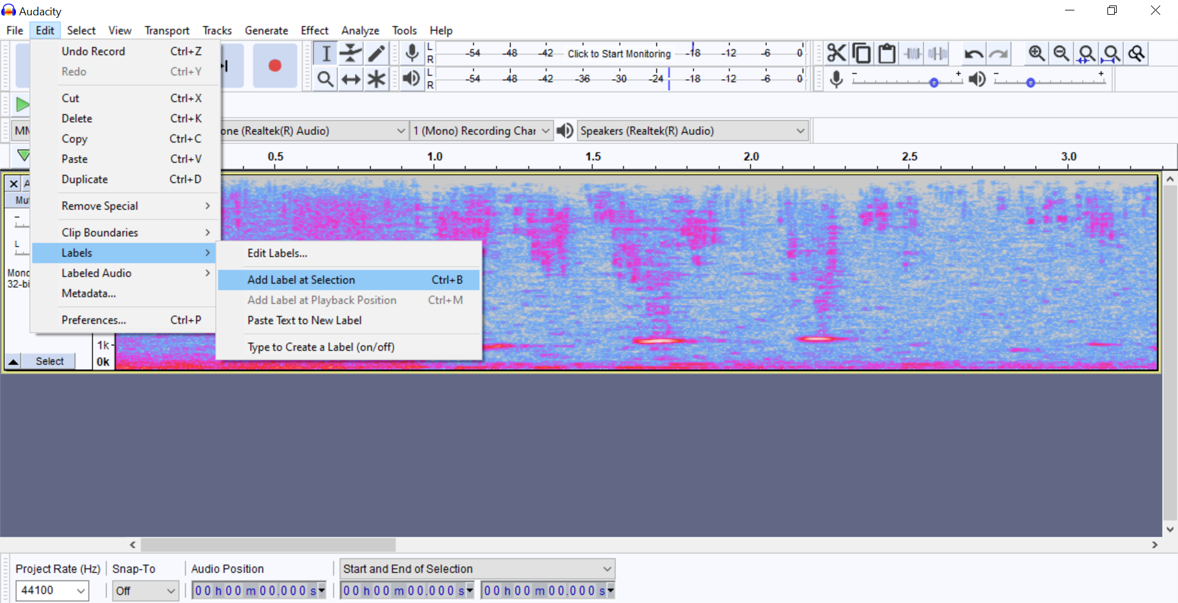Viewport: 1178px width, 603px height.
Task: Click the speaker icon beside Speakers device
Action: (565, 131)
